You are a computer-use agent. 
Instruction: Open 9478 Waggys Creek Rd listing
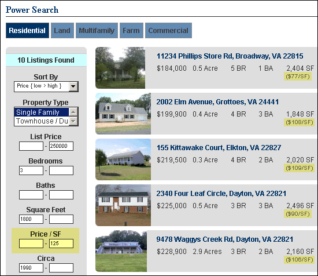pyautogui.click(x=225, y=239)
